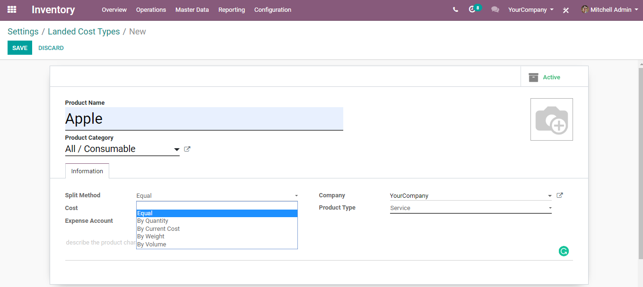This screenshot has width=643, height=287.
Task: Choose By Weight split method
Action: point(217,236)
